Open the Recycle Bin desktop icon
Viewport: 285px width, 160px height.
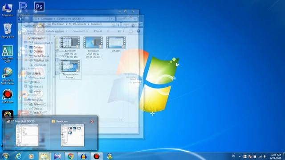tap(8, 31)
